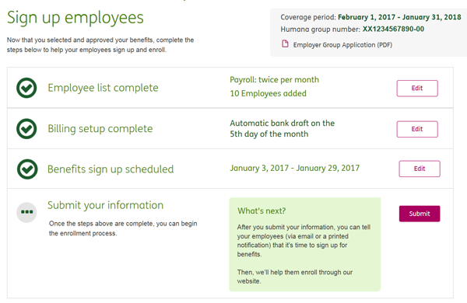
Task: Click the Sign up employees page title
Action: (75, 17)
